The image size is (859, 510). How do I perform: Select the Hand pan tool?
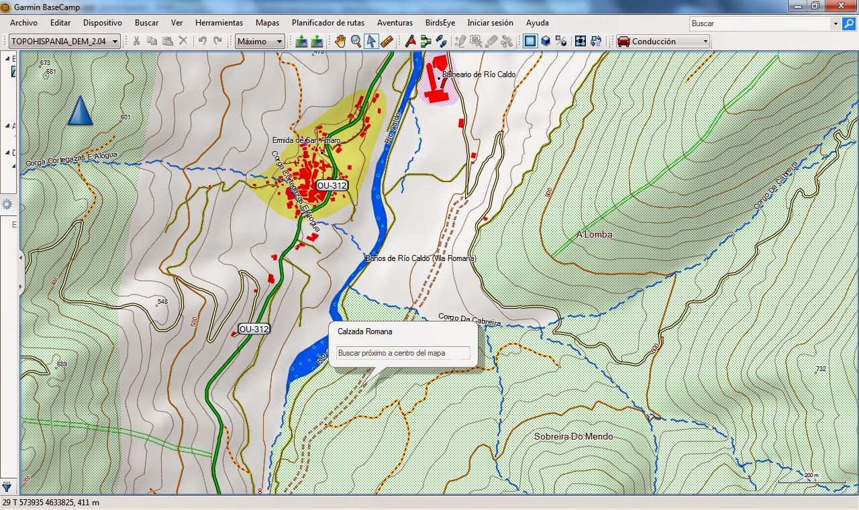(340, 42)
